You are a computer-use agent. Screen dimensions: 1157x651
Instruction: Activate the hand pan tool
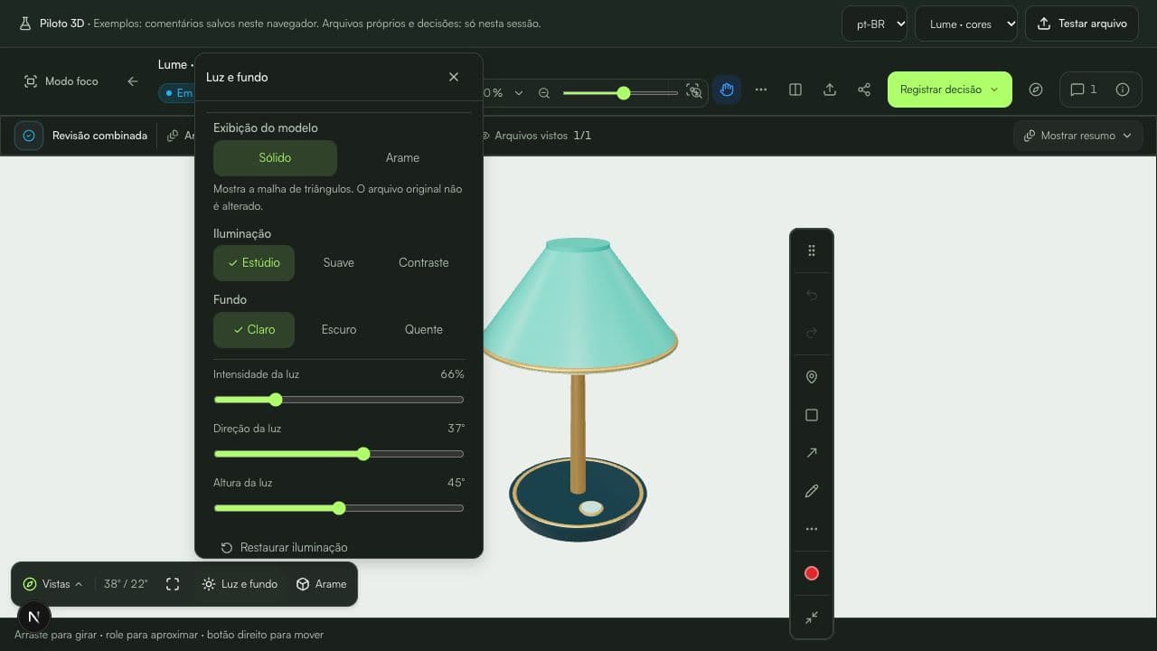pyautogui.click(x=727, y=90)
